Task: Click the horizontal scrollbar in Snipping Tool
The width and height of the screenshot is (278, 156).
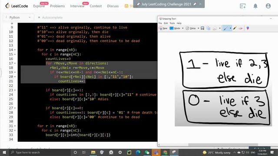Action: (x=223, y=144)
